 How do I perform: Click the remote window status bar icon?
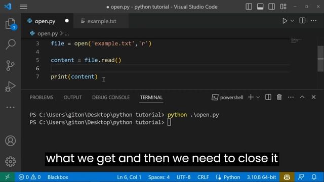point(7,177)
